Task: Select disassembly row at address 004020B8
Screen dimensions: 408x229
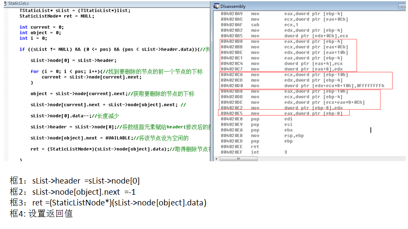Action: [x=282, y=42]
